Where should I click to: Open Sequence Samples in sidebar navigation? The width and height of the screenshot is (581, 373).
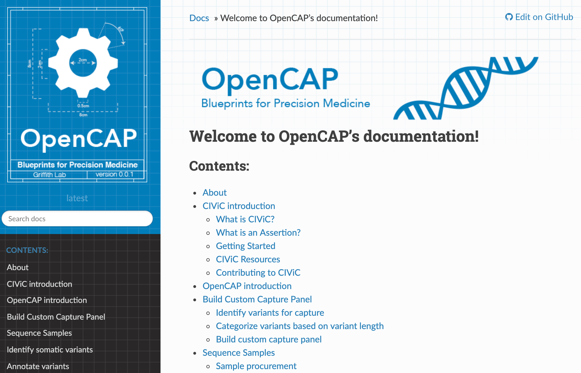[x=39, y=333]
